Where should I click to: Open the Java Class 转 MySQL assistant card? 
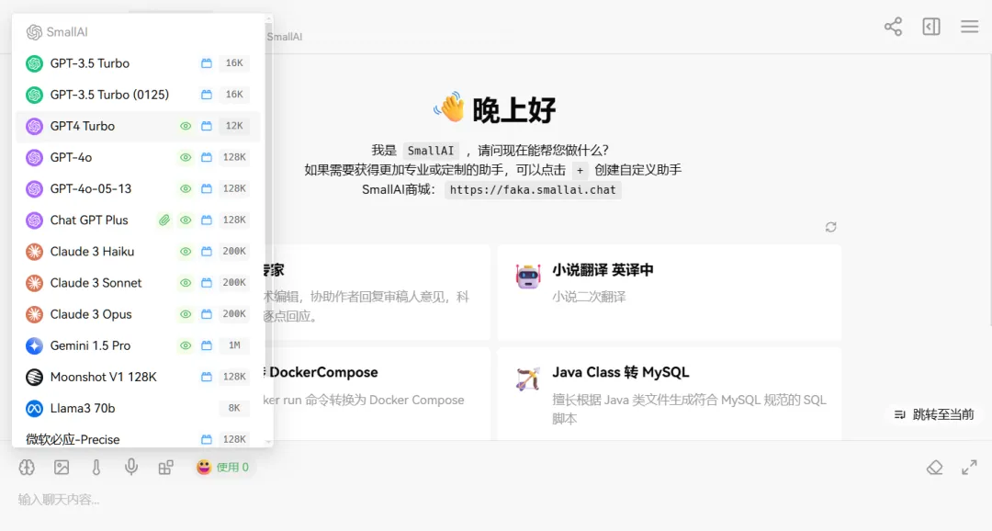[x=670, y=393]
